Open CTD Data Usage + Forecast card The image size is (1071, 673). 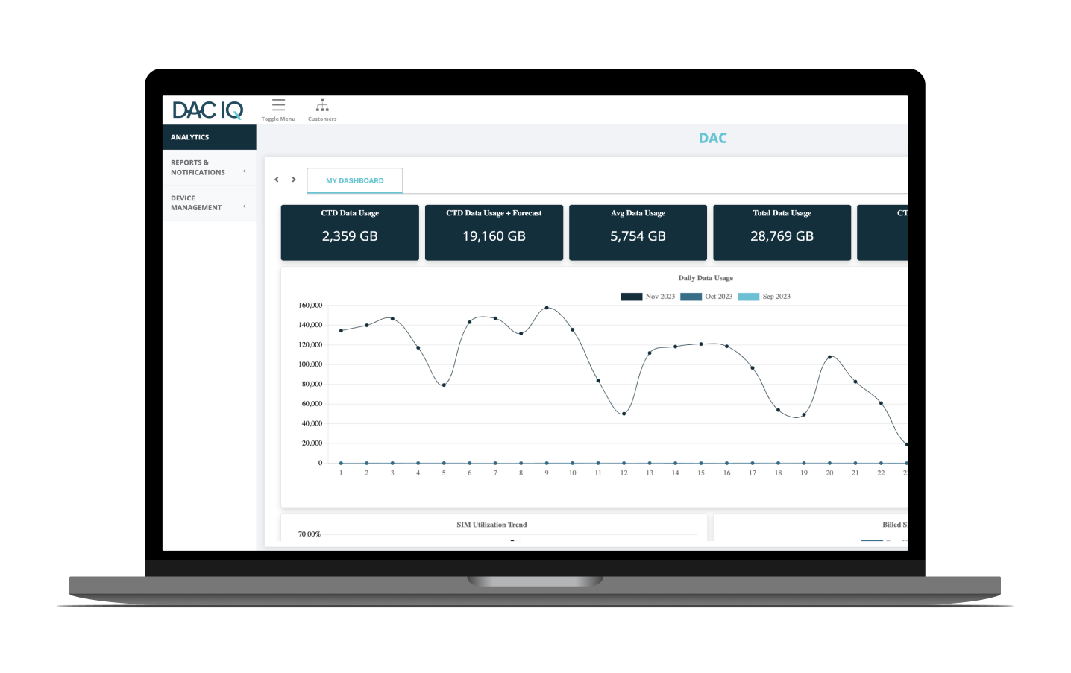(494, 233)
